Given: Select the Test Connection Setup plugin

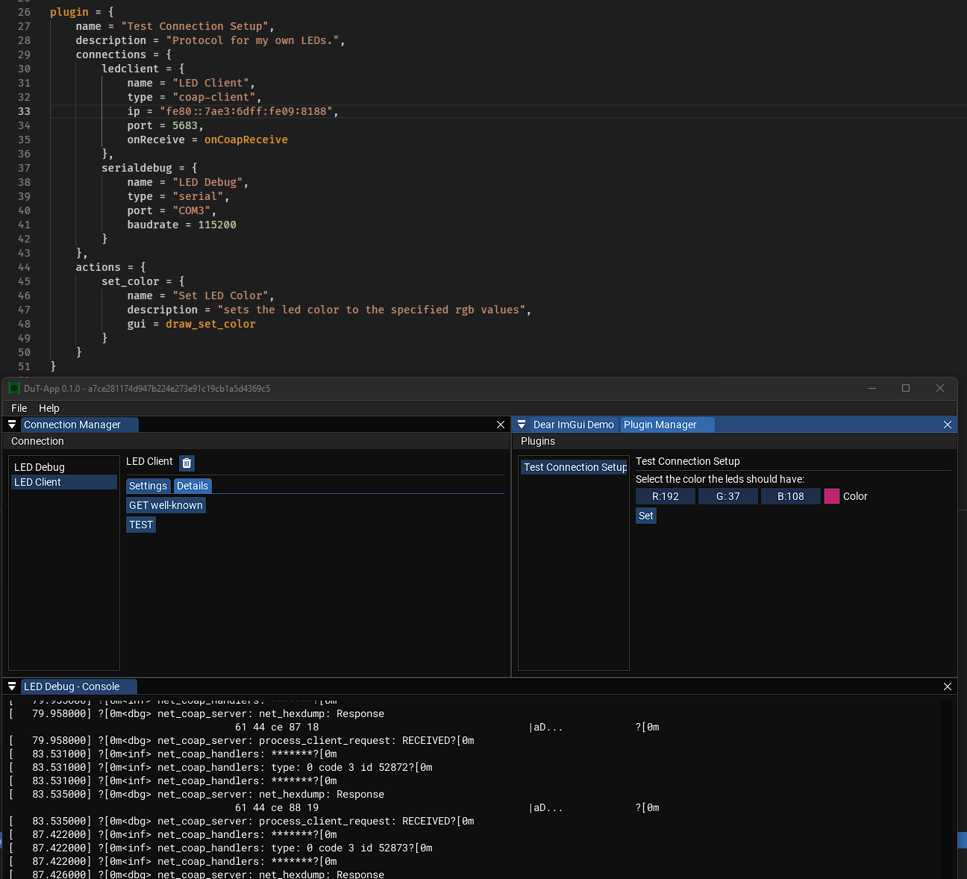Looking at the screenshot, I should click(x=575, y=467).
